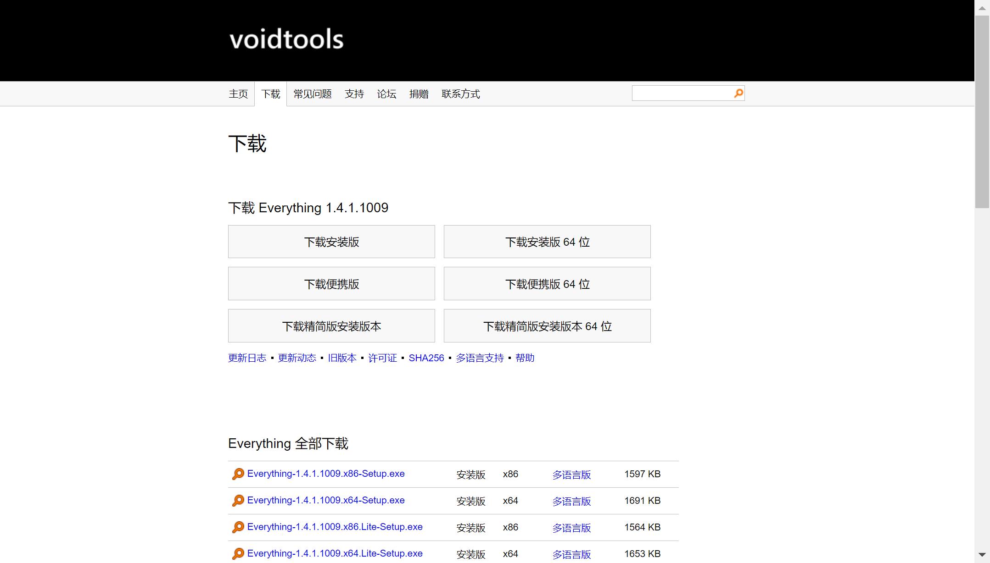Open the 联系方式 nav tab
The image size is (990, 563).
tap(461, 94)
